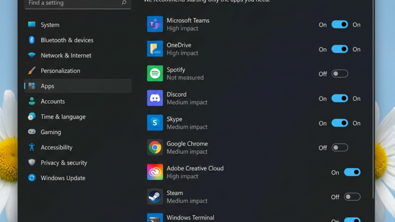Screen dimensions: 395x222
Task: Click the search magnifier icon
Action: [124, 3]
